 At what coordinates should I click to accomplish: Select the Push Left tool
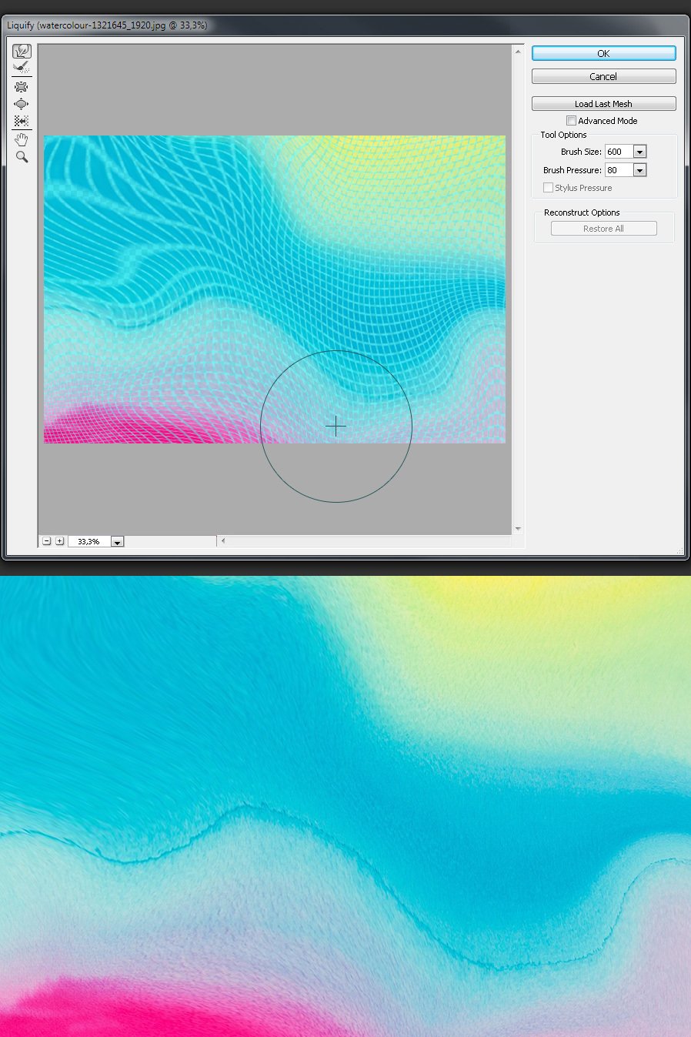tap(22, 121)
